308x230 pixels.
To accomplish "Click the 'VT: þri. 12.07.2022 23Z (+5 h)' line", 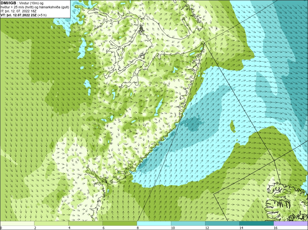I will coord(24,15).
